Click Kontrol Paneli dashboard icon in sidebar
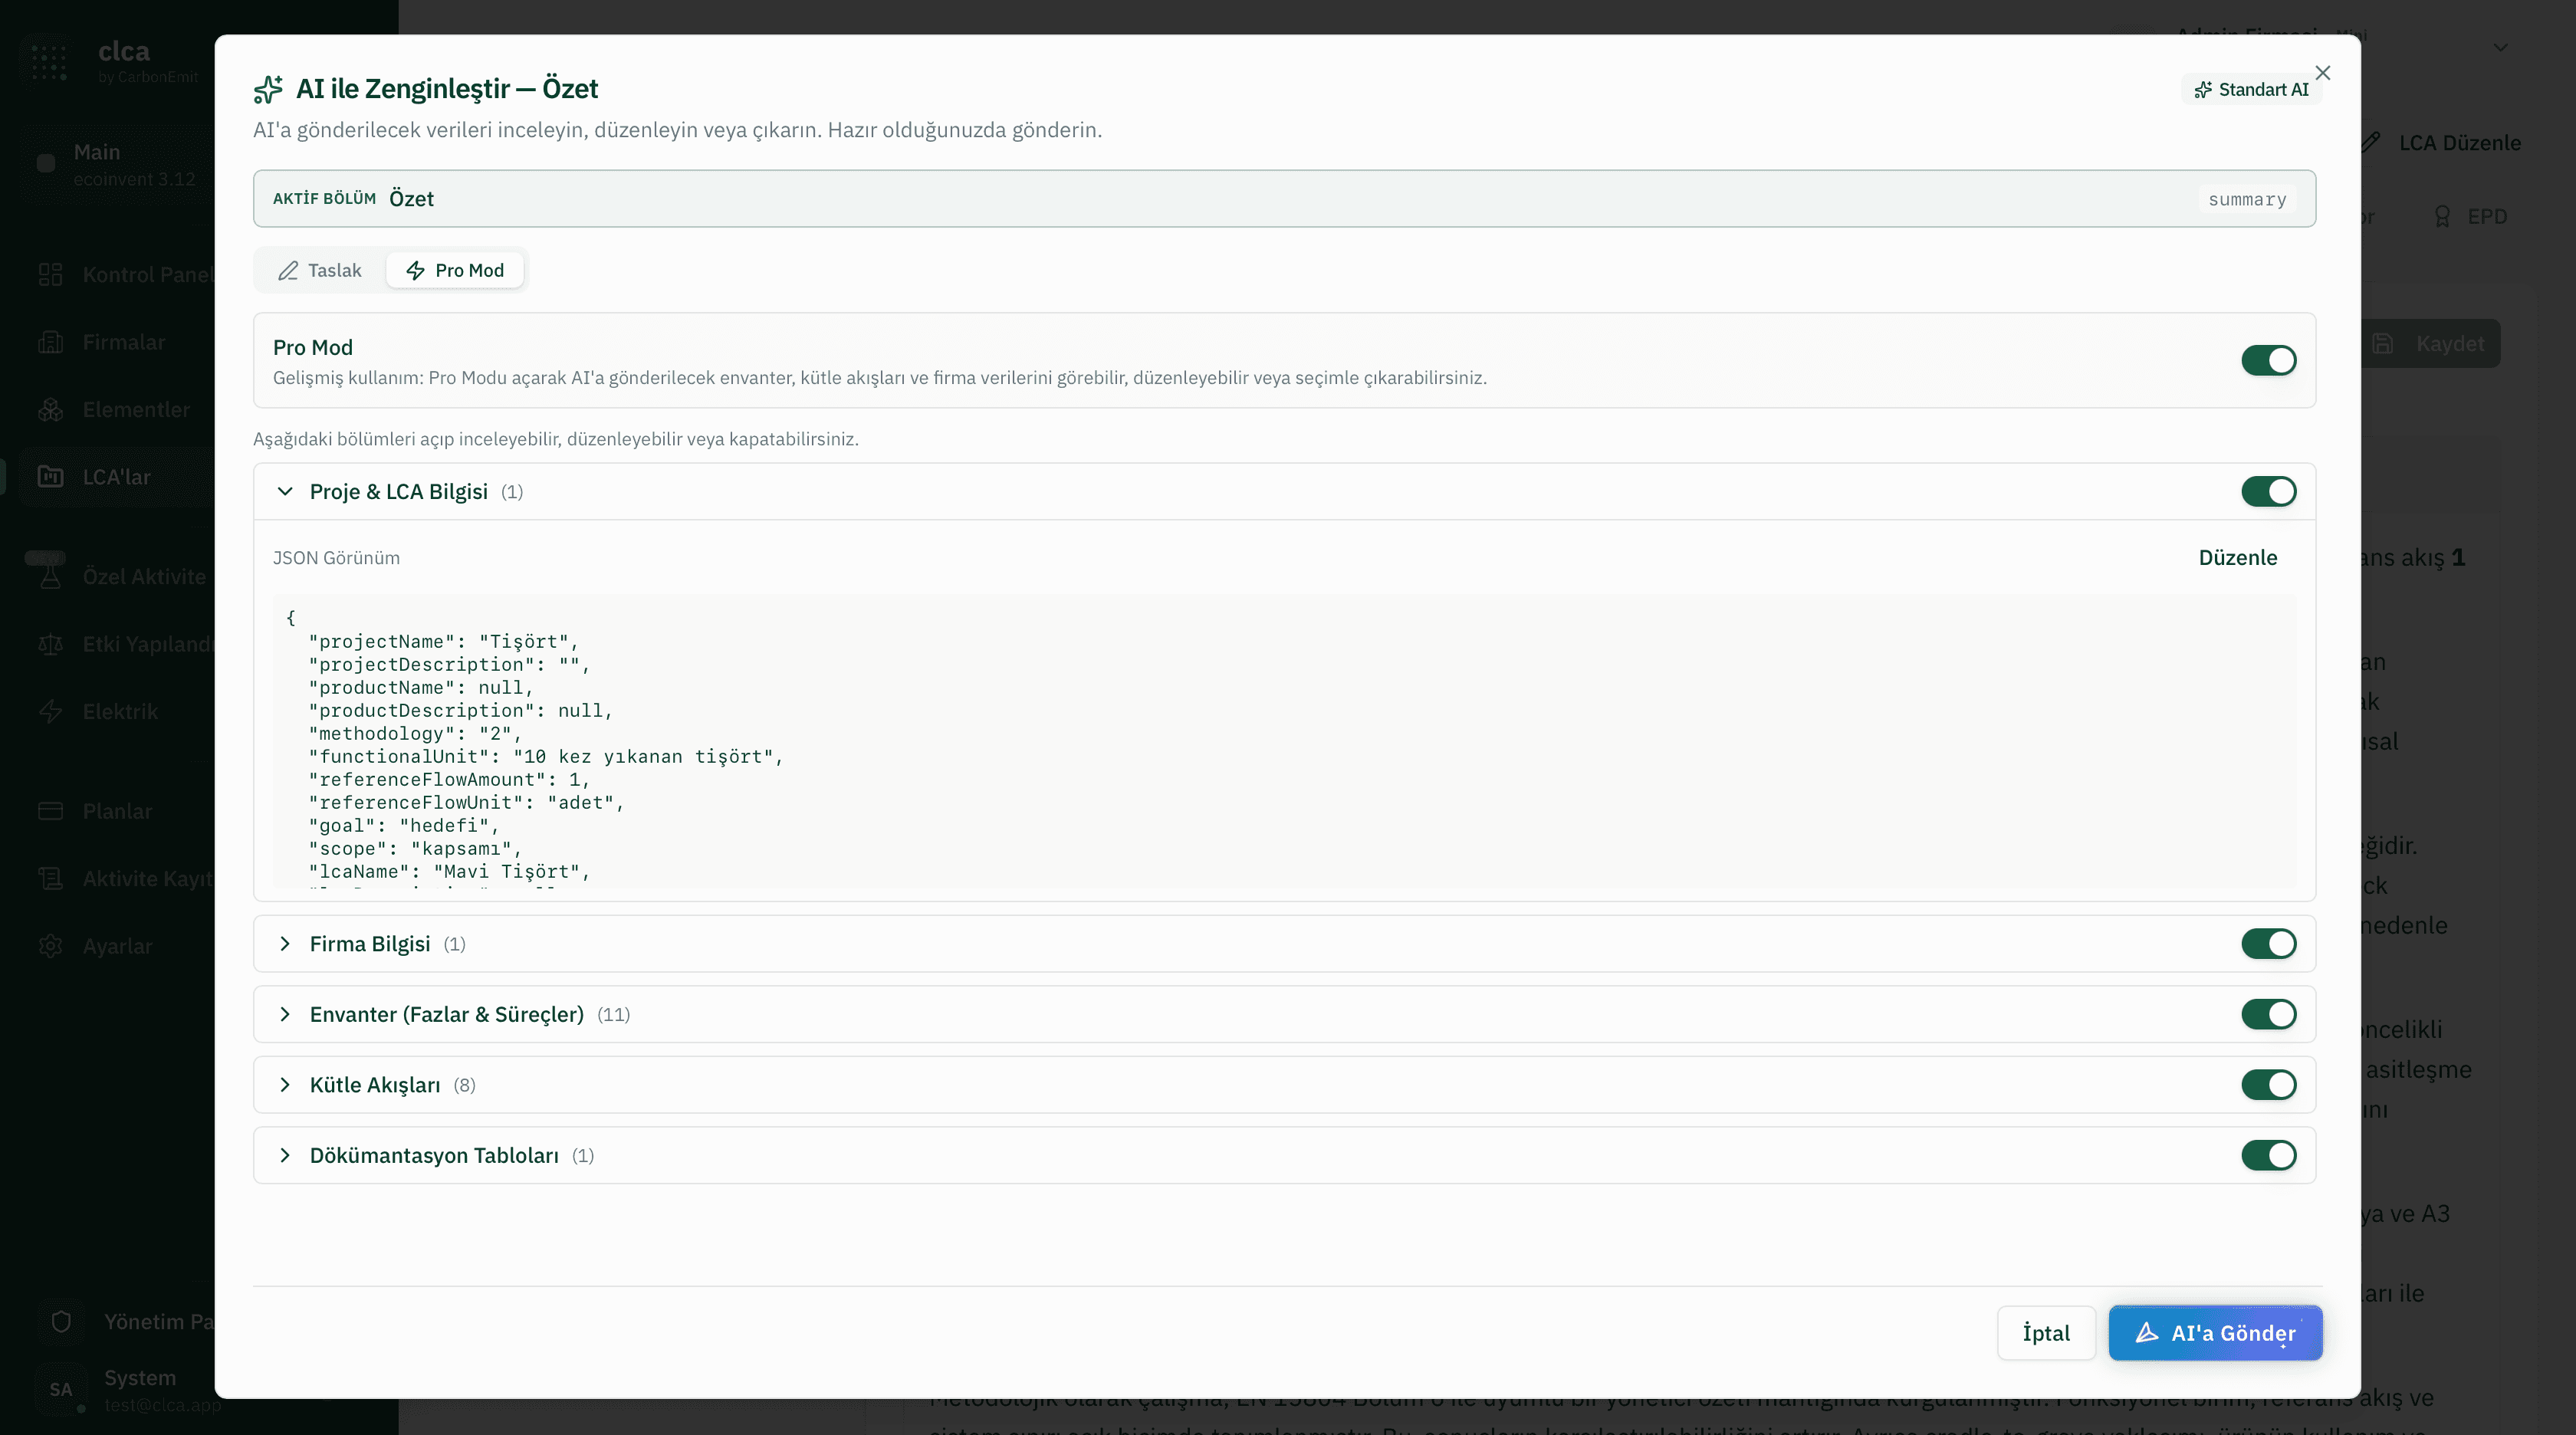 [x=50, y=274]
